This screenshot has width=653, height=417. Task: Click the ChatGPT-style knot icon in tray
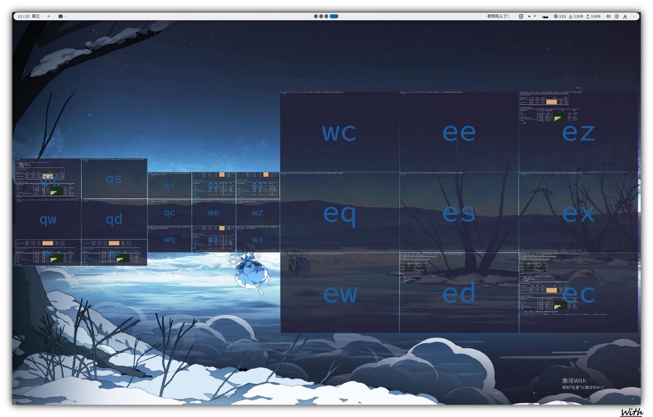[521, 16]
